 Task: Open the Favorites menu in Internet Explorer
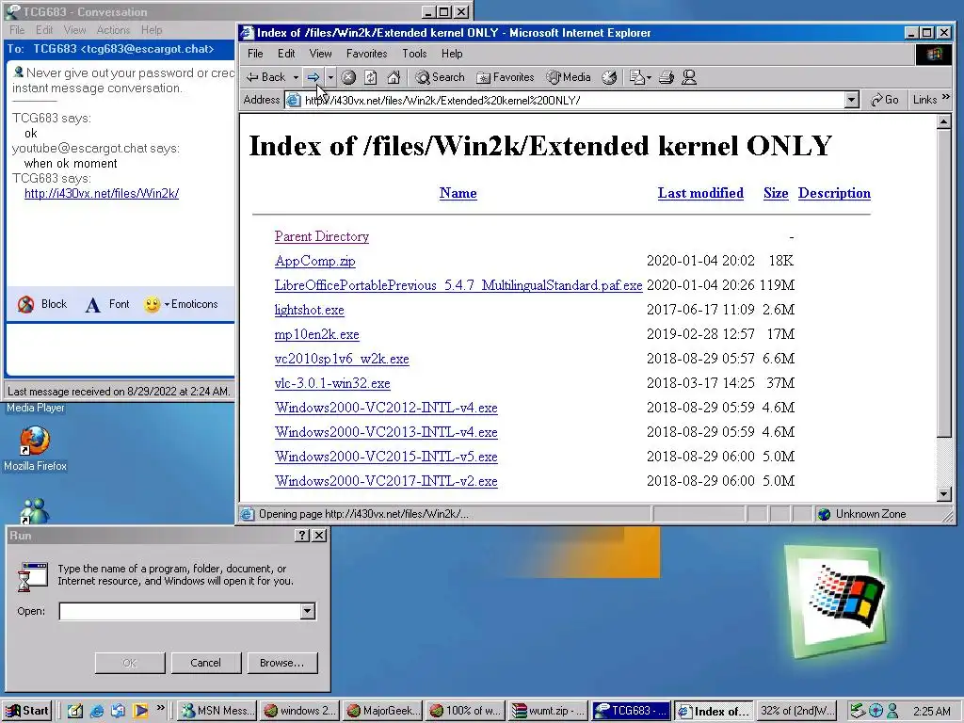[366, 54]
